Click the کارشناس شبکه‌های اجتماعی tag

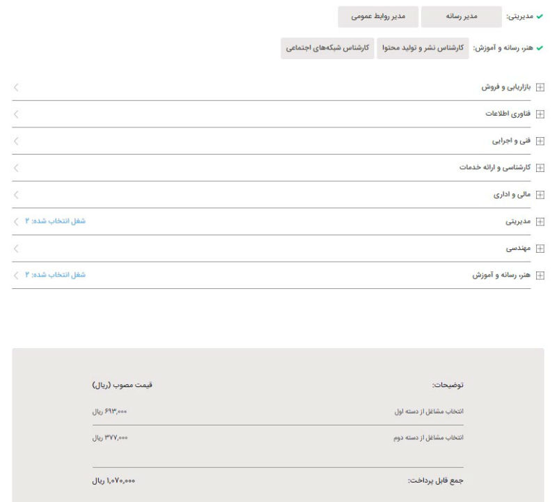point(327,48)
